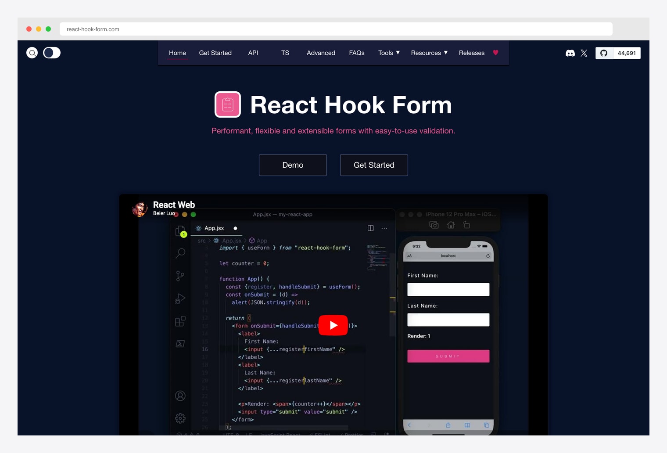
Task: Click the 'let counter = 0;' code line
Action: coord(244,263)
